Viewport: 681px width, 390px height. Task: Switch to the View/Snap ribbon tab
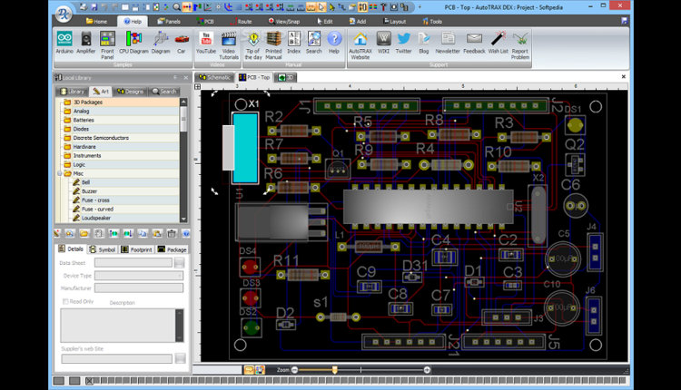284,21
